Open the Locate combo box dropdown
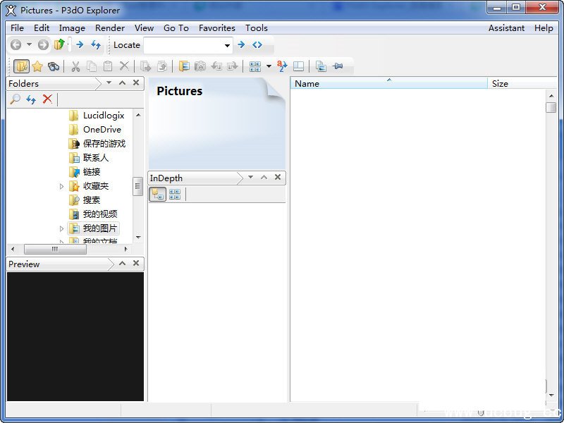 tap(227, 45)
